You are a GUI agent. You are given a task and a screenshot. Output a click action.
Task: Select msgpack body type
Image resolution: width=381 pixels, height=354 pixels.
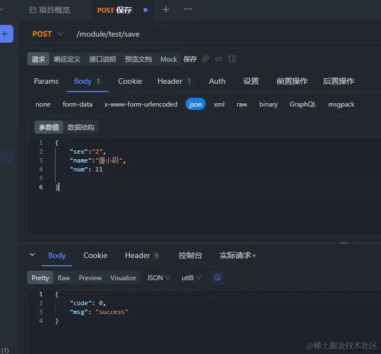[341, 104]
